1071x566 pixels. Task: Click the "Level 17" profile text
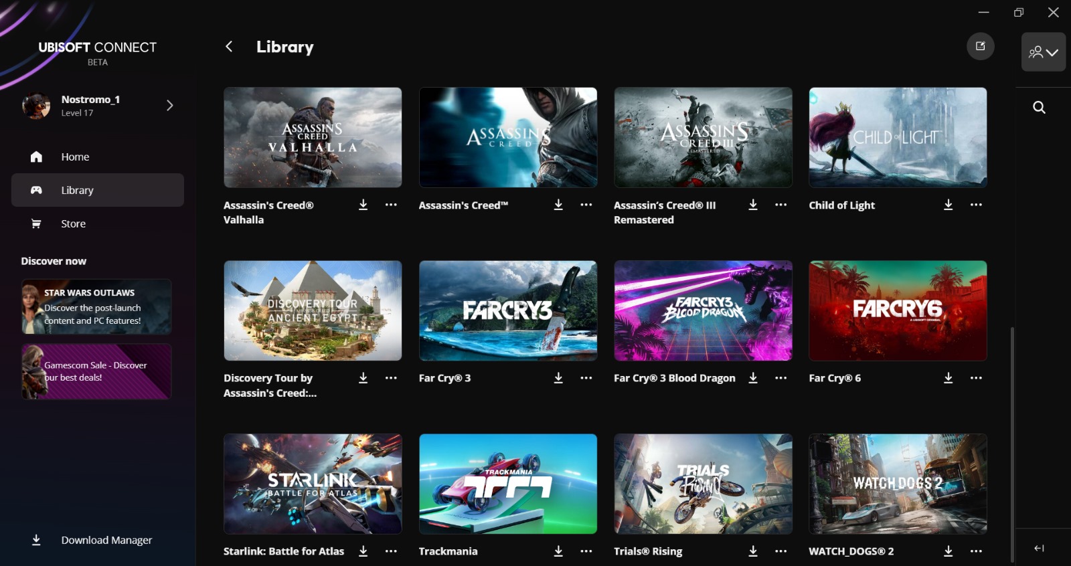pyautogui.click(x=77, y=113)
